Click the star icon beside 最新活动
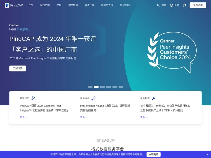Image resolution: width=211 pixels, height=158 pixels. (93, 98)
